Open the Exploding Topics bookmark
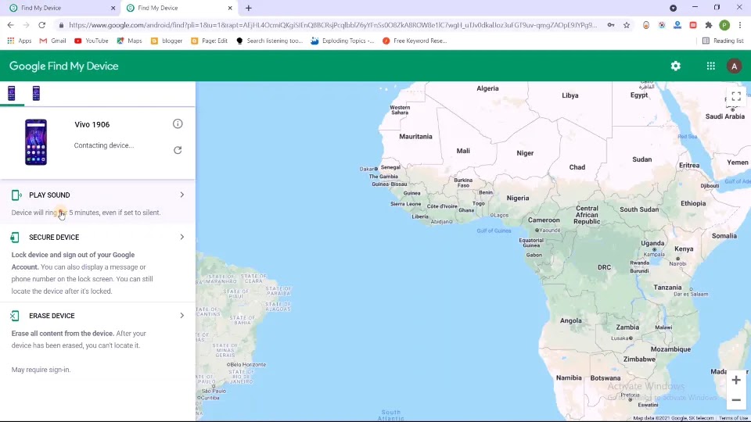 click(343, 41)
